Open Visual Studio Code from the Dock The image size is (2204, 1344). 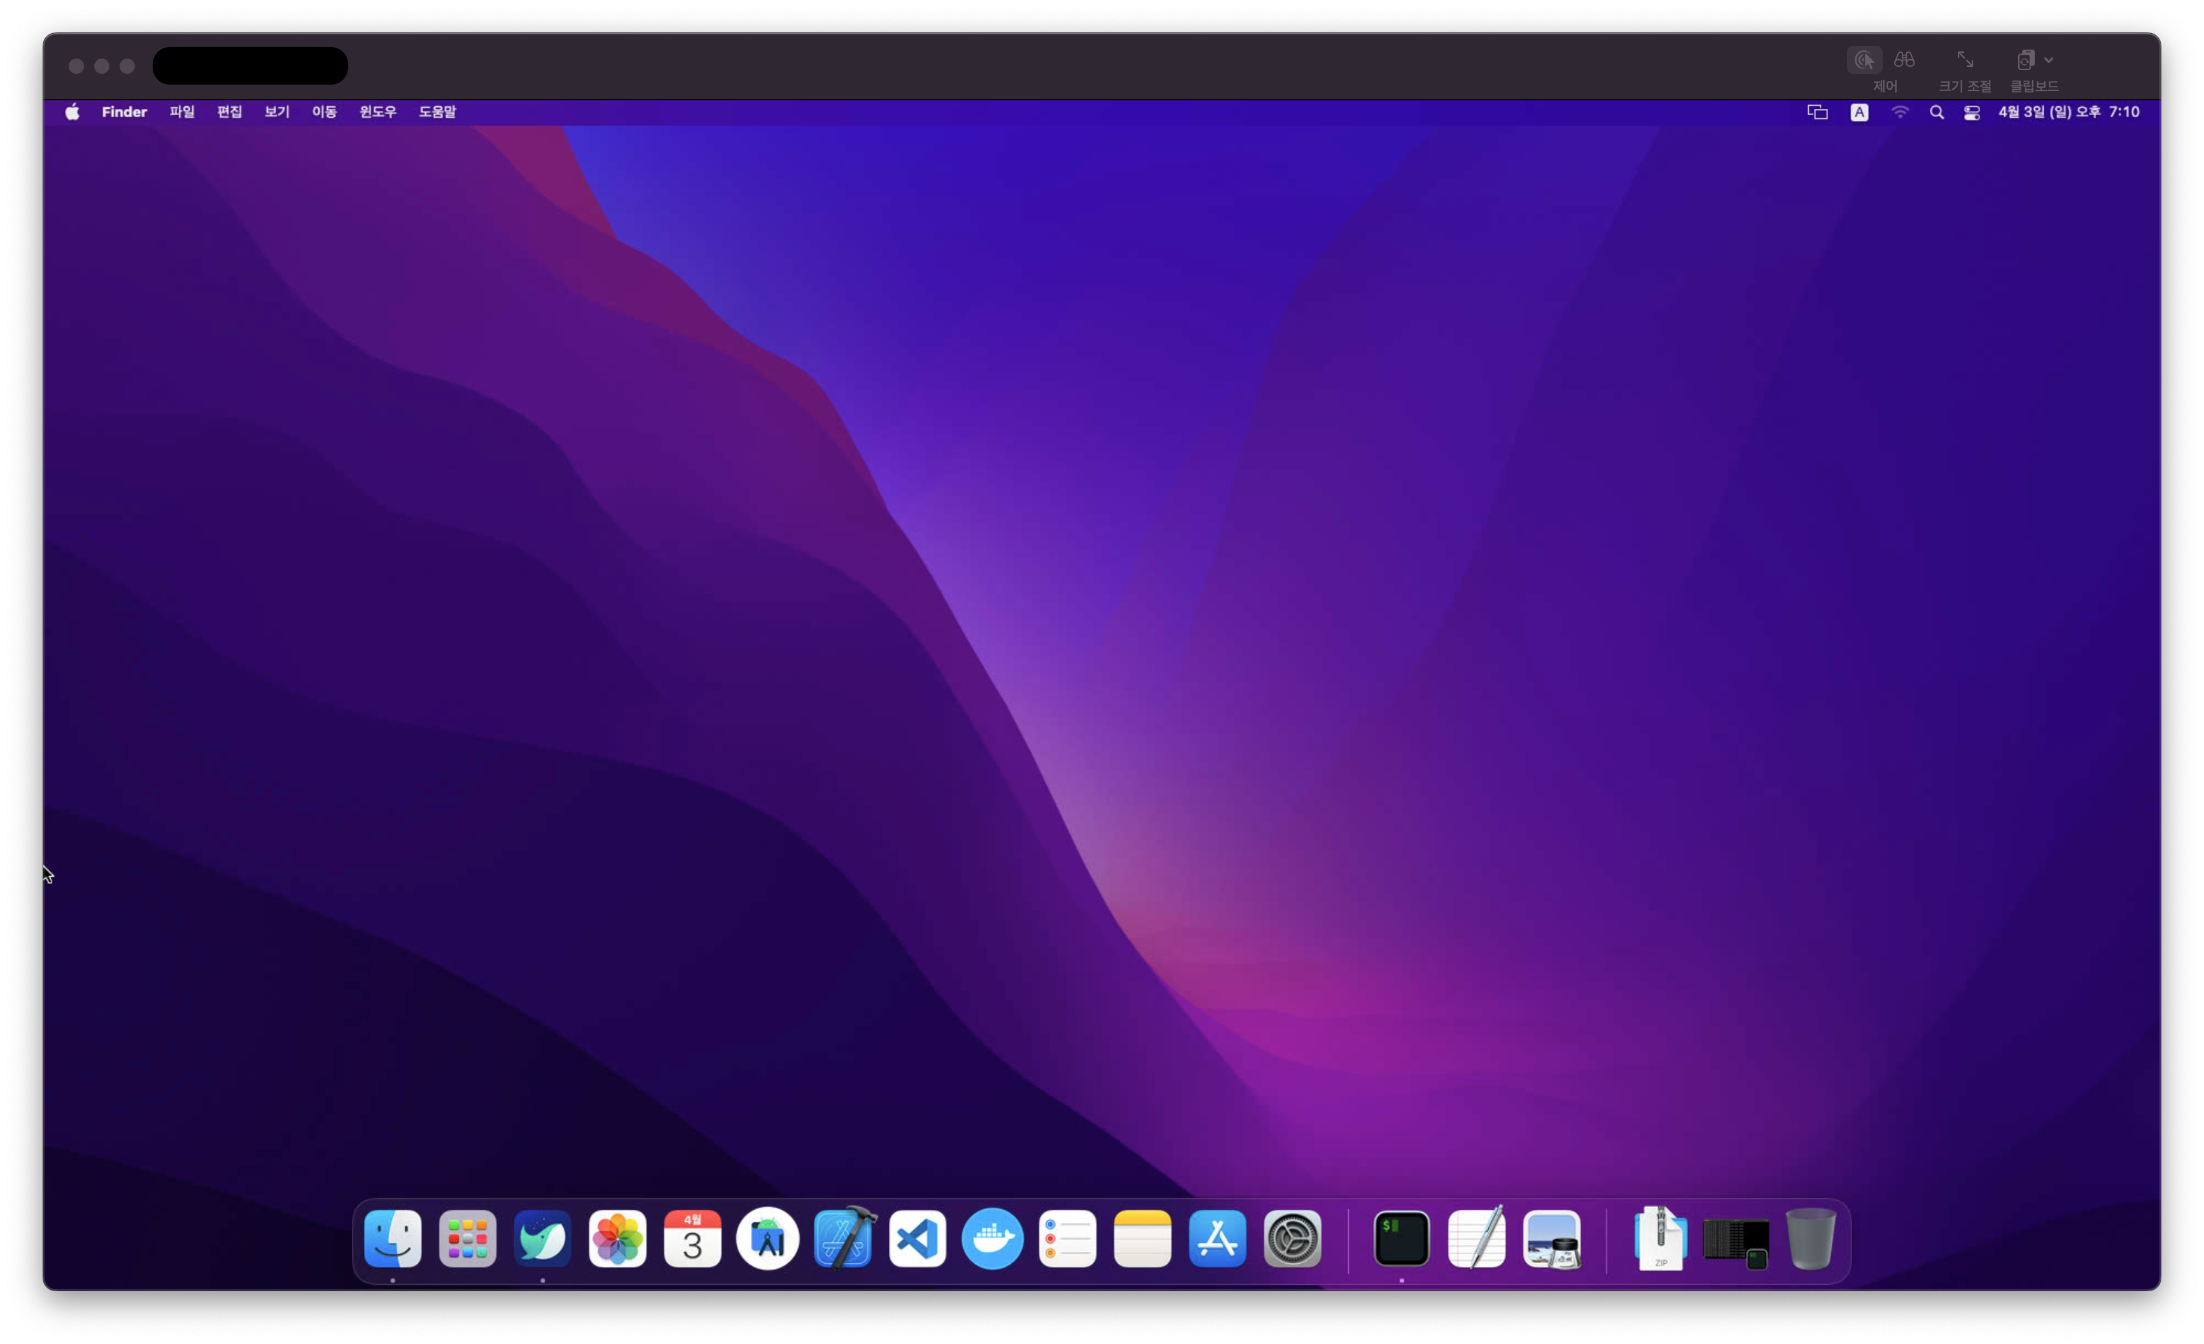(x=917, y=1238)
